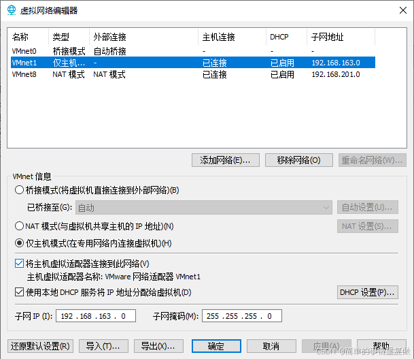The height and width of the screenshot is (359, 414).
Task: Confirm with the 确定 button
Action: (x=216, y=346)
